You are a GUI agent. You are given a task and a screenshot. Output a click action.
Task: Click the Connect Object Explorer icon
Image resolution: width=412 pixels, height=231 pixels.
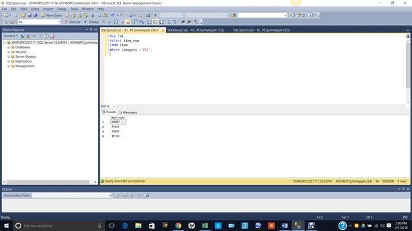point(23,36)
